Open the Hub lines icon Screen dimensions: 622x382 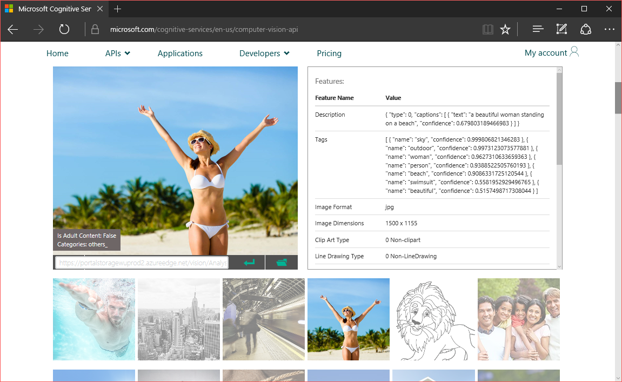538,30
